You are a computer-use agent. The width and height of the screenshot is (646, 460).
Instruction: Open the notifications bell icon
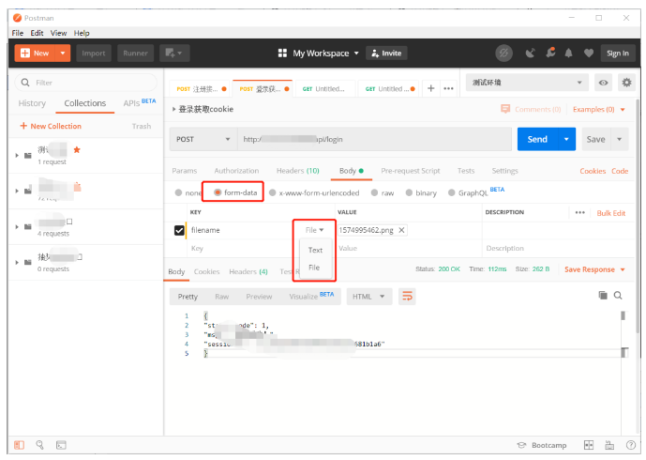coord(568,53)
